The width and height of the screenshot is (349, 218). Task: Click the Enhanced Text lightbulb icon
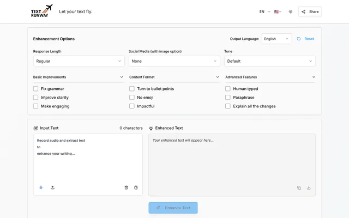click(x=151, y=128)
